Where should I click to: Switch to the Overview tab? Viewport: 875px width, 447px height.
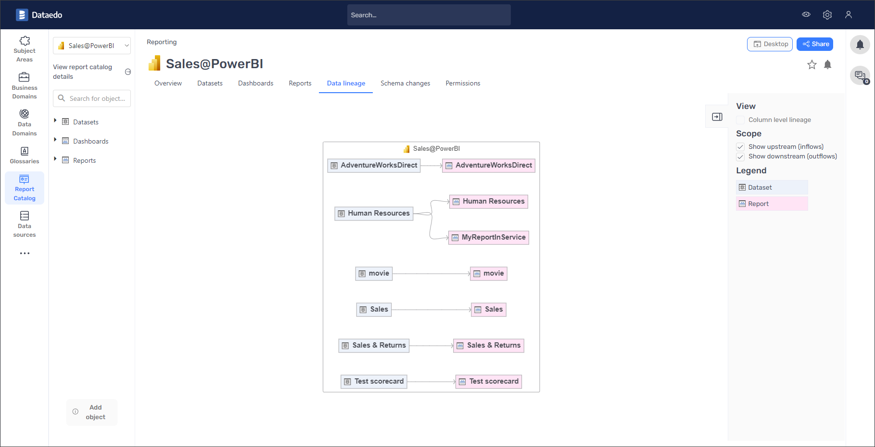(168, 83)
